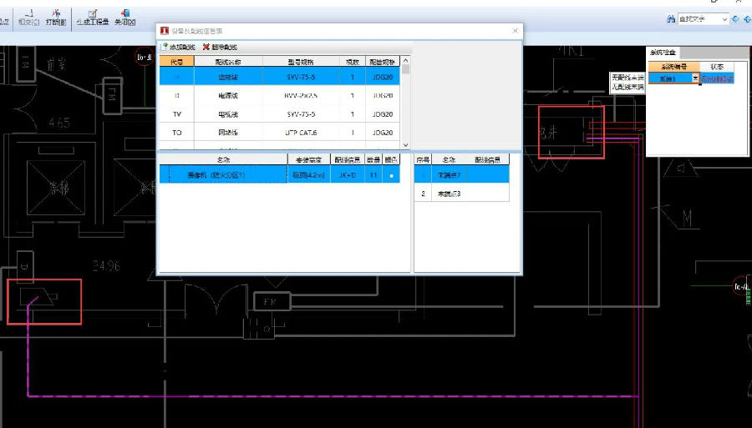
Task: Close the wiring information dialog
Action: 515,31
